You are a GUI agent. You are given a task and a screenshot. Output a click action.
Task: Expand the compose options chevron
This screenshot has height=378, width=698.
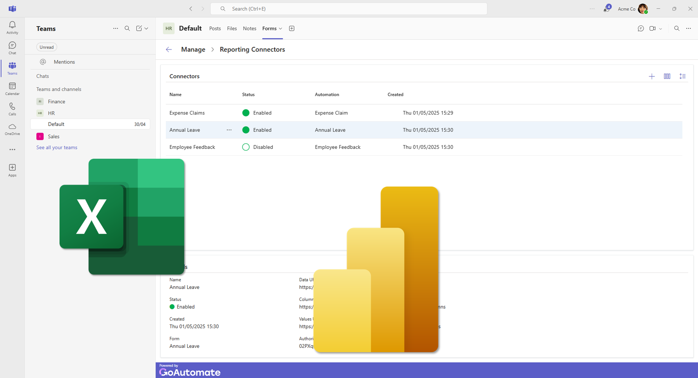click(146, 28)
